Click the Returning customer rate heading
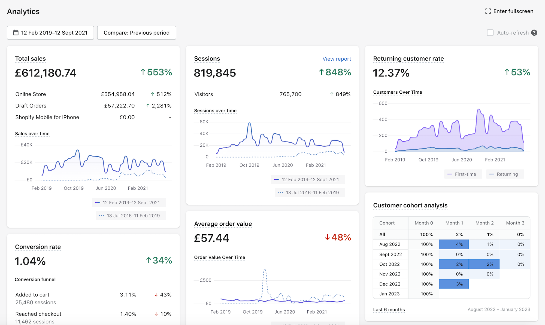Image resolution: width=545 pixels, height=325 pixels. pos(408,59)
